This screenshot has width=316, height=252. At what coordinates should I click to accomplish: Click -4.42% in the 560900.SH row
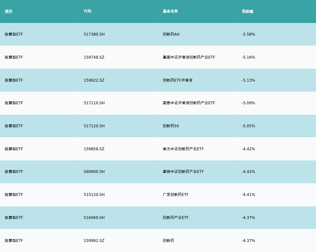pos(248,172)
